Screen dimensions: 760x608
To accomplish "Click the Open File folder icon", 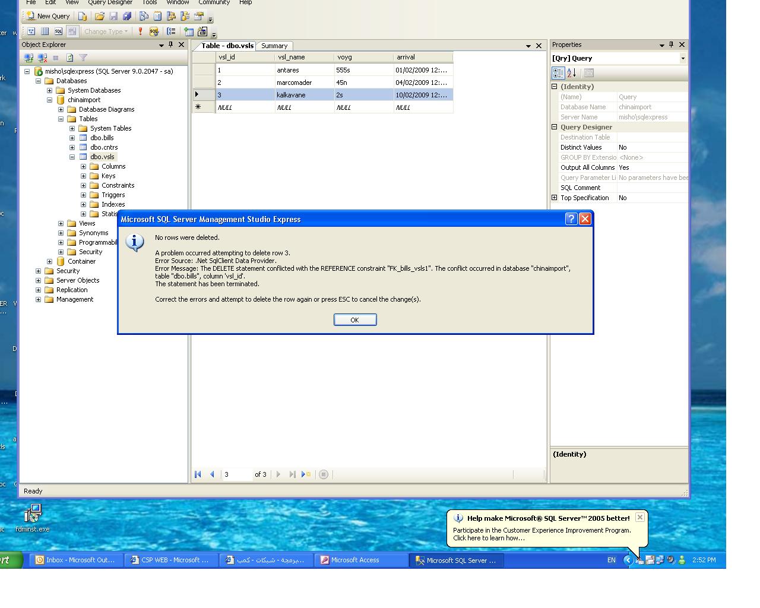I will 100,16.
